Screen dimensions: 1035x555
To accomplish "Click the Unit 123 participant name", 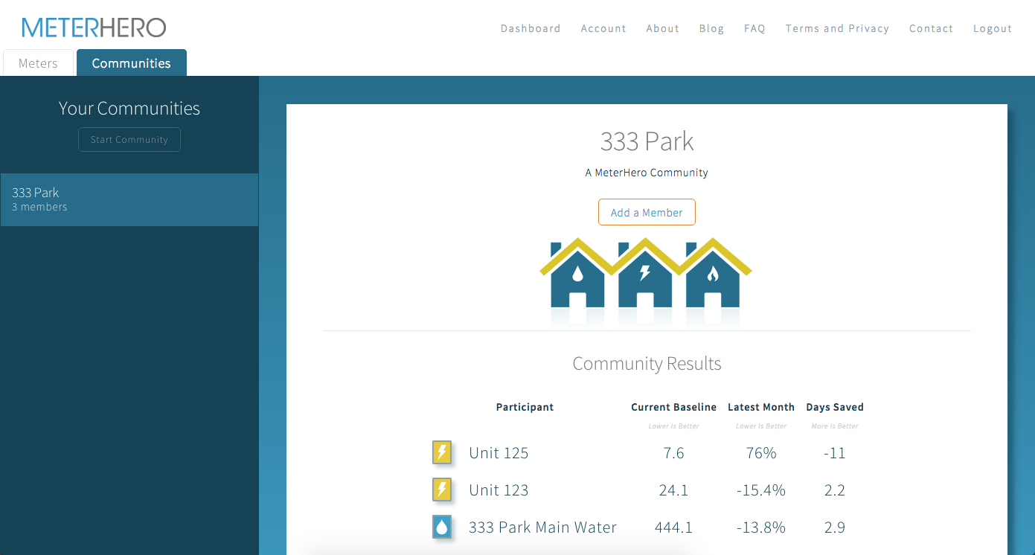I will coord(499,490).
